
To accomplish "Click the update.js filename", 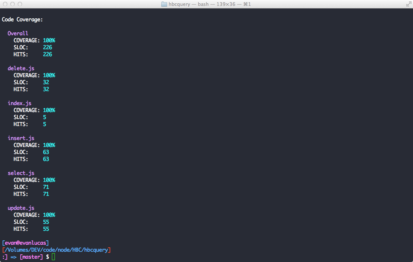I will [x=21, y=208].
